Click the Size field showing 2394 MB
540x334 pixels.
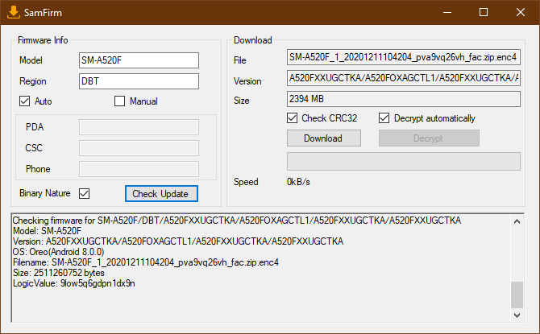(404, 99)
